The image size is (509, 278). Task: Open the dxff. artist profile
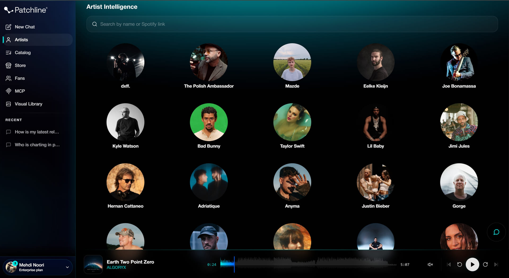(125, 62)
